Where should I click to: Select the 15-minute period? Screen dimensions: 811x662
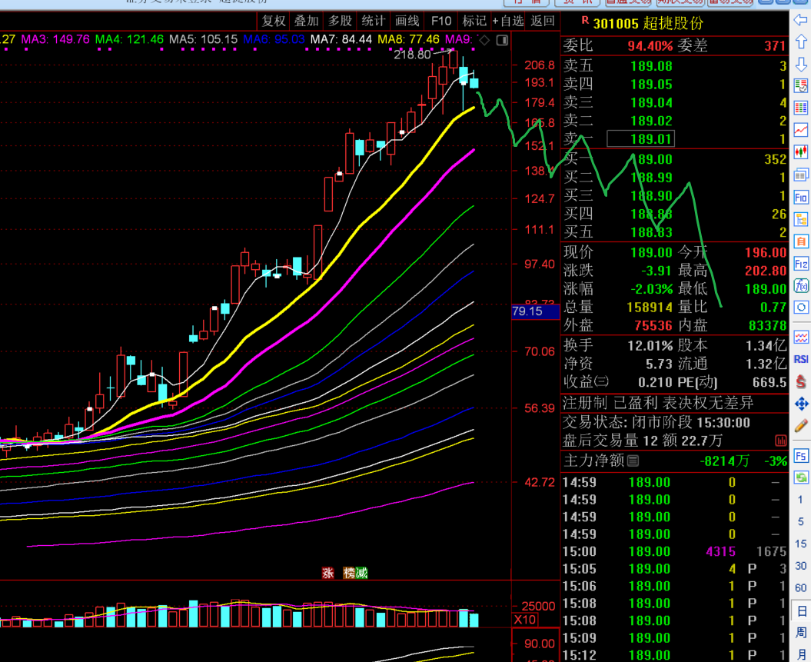[x=800, y=544]
